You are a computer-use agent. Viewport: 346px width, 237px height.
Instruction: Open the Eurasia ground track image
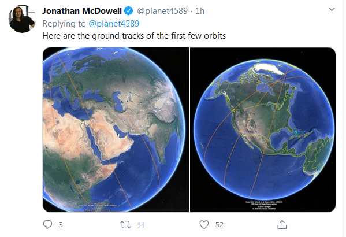116,129
